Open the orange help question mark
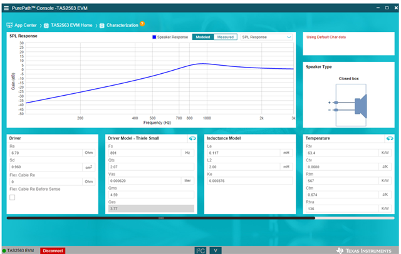Screen dimensions: 401x254 142,24
